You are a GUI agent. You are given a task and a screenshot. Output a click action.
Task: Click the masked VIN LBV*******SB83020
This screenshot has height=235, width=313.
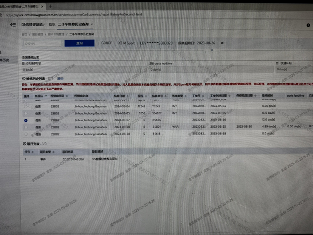coord(156,43)
